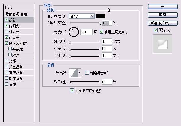Uncheck the 投影 effect checkbox
The height and width of the screenshot is (126, 181).
[x=7, y=20]
